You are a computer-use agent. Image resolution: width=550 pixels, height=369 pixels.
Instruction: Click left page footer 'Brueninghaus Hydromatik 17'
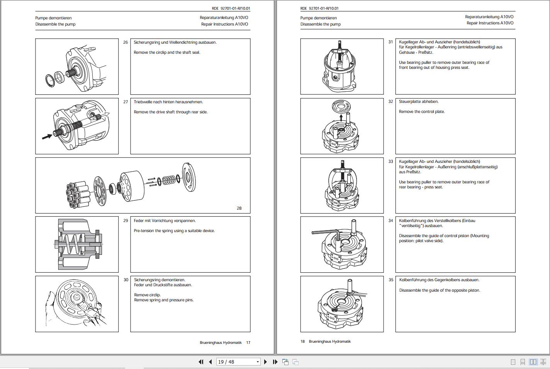(225, 343)
